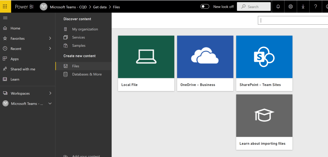This screenshot has width=328, height=157.
Task: Collapse the Microsoft Teams workspace dropdown
Action: coord(50,103)
